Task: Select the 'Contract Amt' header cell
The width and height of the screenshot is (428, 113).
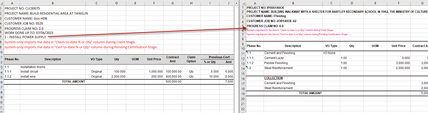Action: coord(173,59)
